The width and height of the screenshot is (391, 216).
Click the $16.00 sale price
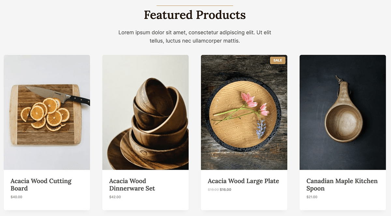tap(225, 190)
